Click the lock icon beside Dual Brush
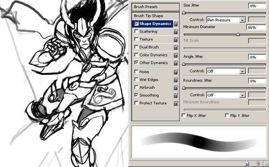The image size is (269, 167). click(x=176, y=47)
